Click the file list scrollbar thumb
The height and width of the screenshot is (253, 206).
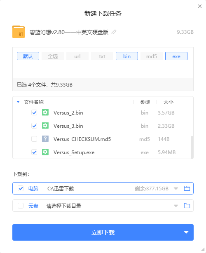click(x=192, y=147)
